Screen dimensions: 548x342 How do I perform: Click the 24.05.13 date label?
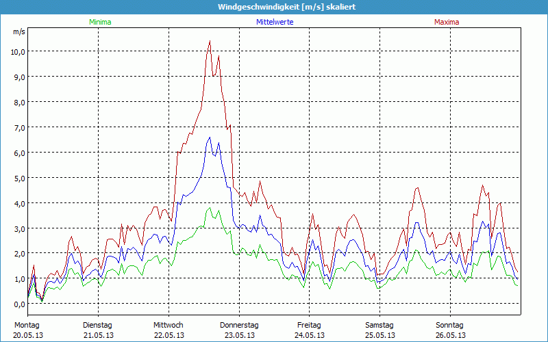[310, 335]
